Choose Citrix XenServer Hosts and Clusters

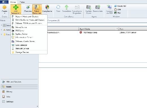point(29,20)
